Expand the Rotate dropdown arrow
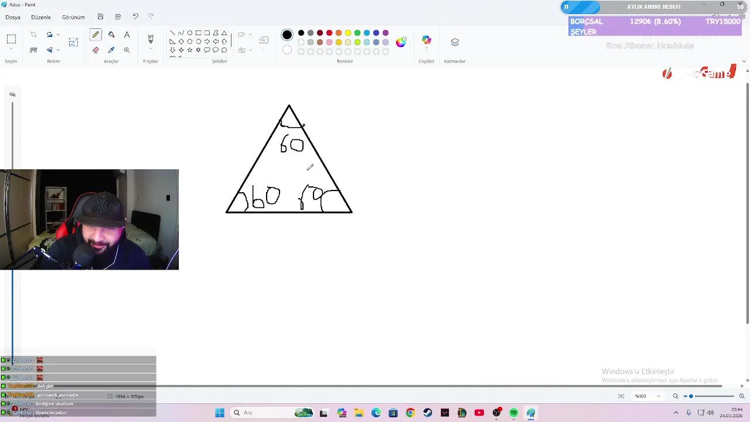The width and height of the screenshot is (750, 422). pyautogui.click(x=58, y=35)
